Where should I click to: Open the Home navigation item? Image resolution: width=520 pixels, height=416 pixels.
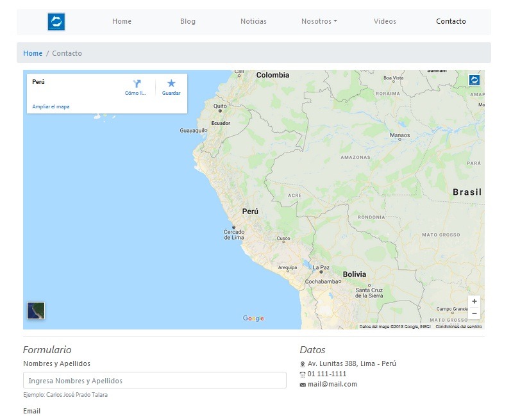[122, 21]
